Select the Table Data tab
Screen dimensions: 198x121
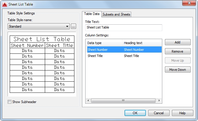92,14
